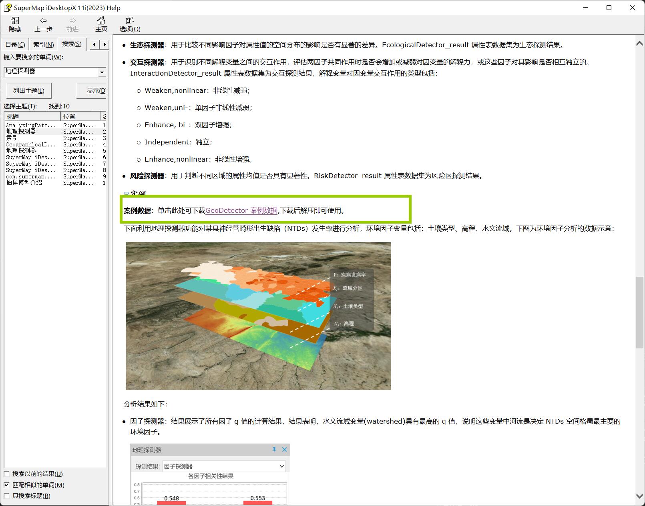Screen dimensions: 645x506
Task: Go back with the 上一步 toolbar icon
Action: 43,24
